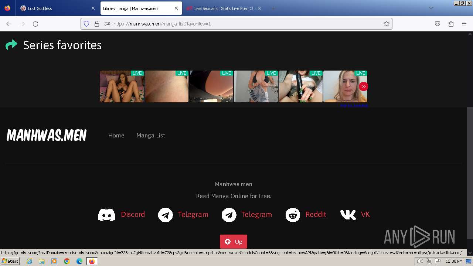Switch to the Live Sexcams tab
The height and width of the screenshot is (266, 473).
tap(225, 8)
